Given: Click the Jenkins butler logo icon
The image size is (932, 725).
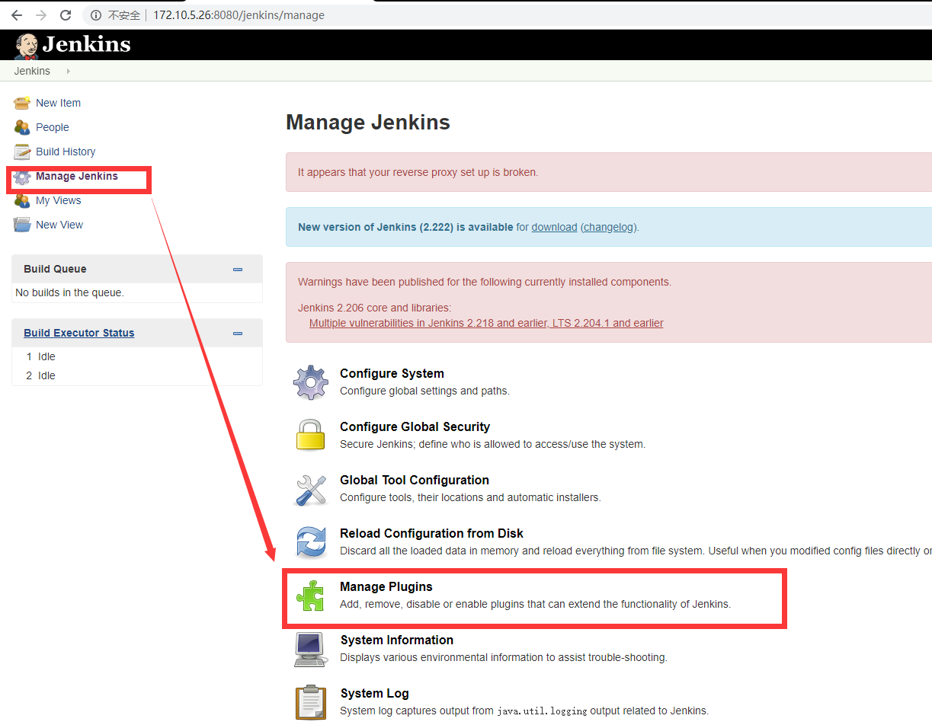Looking at the screenshot, I should [27, 46].
